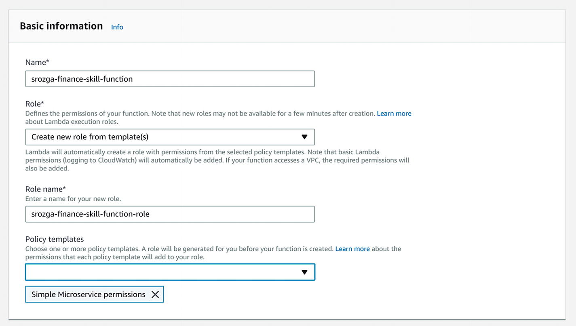Image resolution: width=576 pixels, height=326 pixels.
Task: Remove the Simple Microservice permissions template
Action: tap(155, 294)
